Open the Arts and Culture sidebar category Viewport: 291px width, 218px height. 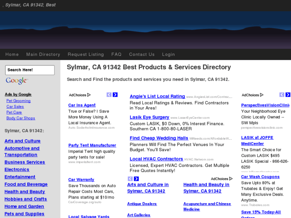pyautogui.click(x=22, y=141)
